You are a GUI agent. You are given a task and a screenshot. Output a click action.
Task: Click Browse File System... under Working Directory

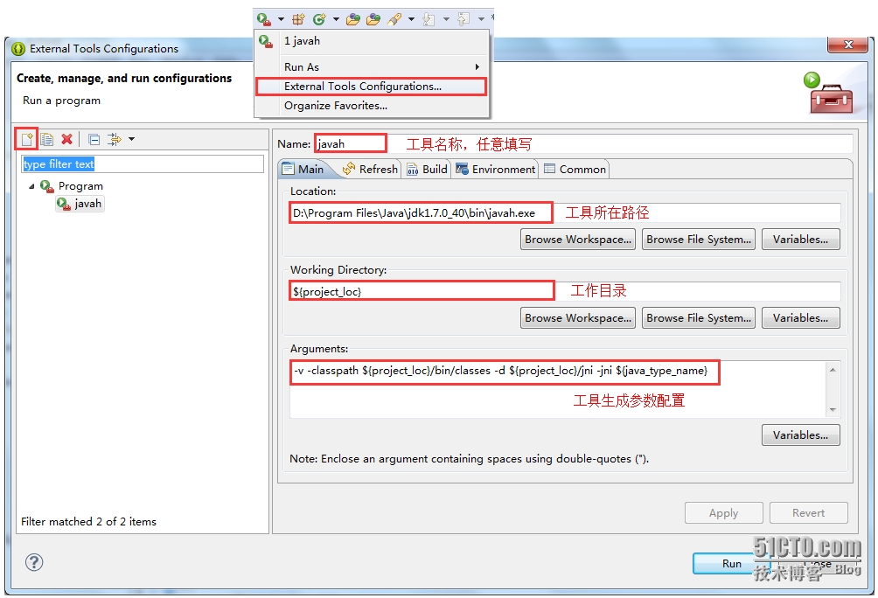[x=698, y=317]
